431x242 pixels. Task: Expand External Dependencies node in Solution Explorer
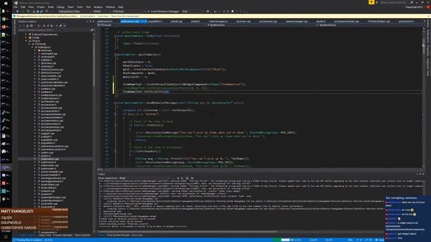click(x=26, y=34)
